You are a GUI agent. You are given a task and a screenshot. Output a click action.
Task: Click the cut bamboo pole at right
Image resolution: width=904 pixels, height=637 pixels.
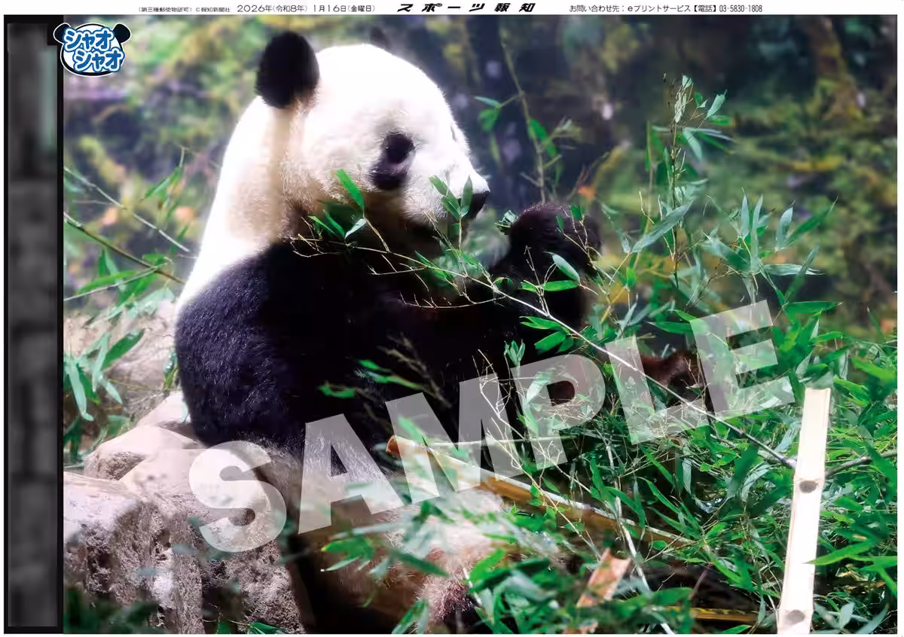803,512
